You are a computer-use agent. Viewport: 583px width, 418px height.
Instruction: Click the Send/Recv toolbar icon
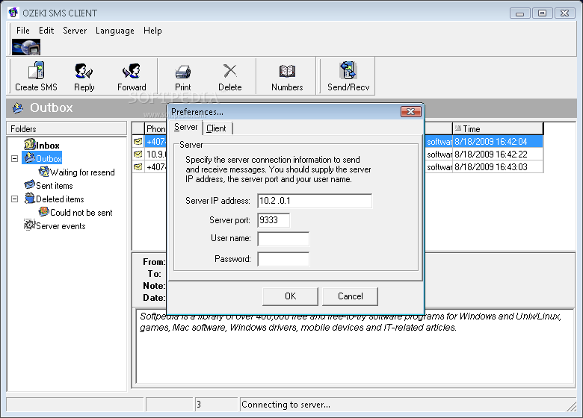pos(348,70)
